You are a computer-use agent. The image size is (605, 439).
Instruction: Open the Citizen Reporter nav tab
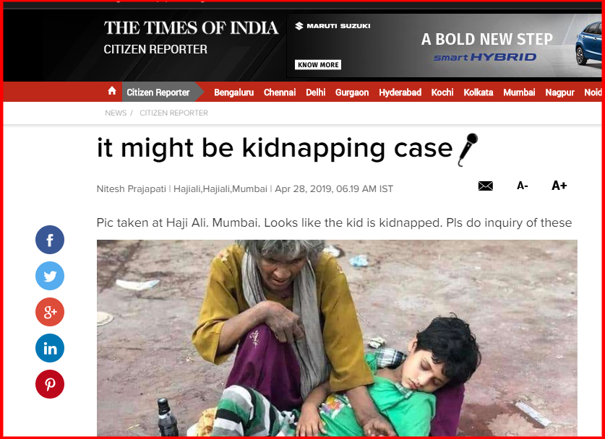click(158, 92)
